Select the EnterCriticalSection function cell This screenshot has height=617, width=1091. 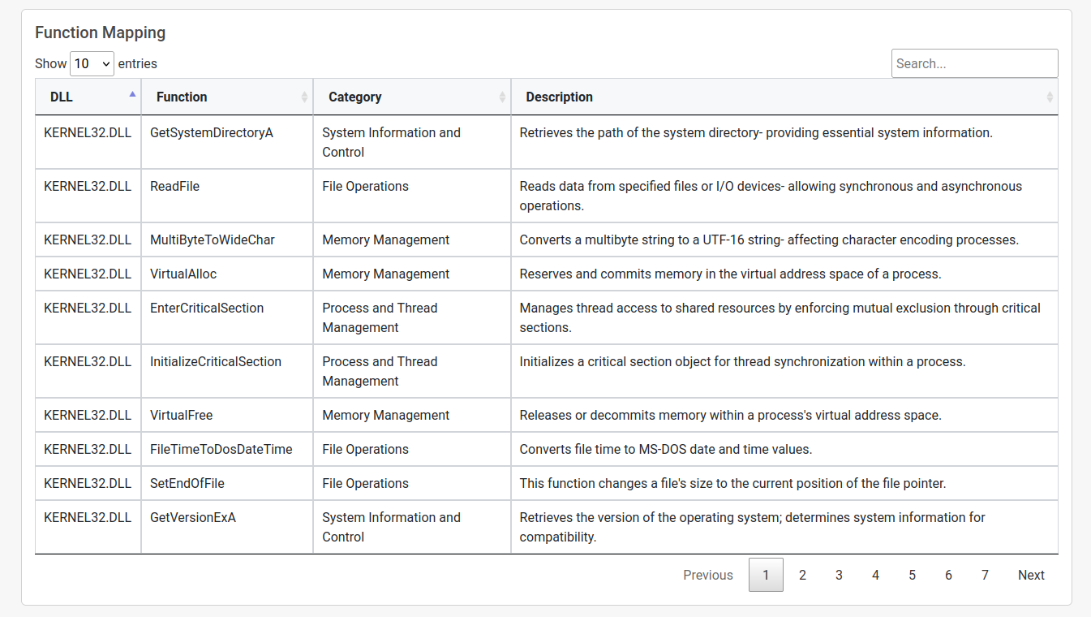click(227, 317)
